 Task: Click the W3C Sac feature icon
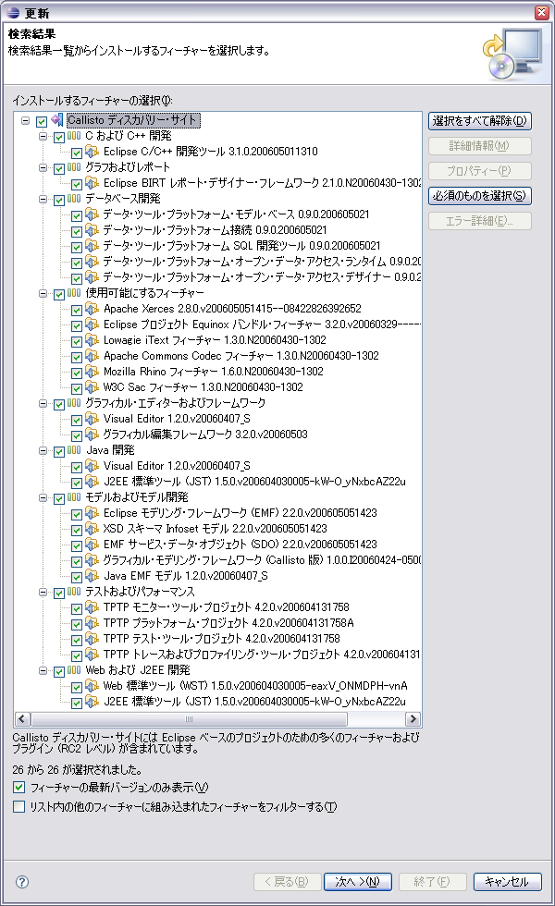pyautogui.click(x=92, y=387)
